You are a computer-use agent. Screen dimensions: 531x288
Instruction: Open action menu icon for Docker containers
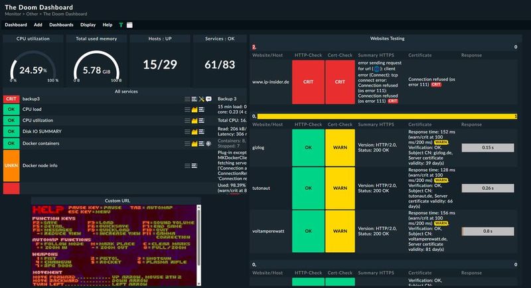(x=187, y=143)
